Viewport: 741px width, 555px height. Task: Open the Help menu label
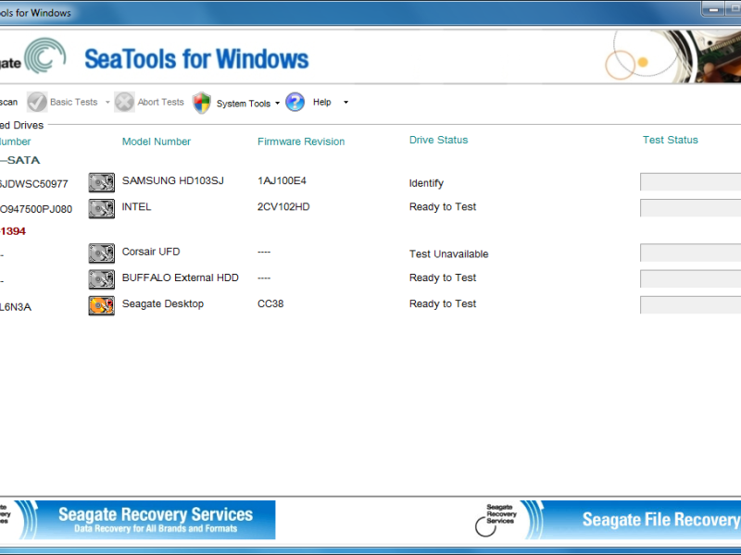[x=321, y=102]
